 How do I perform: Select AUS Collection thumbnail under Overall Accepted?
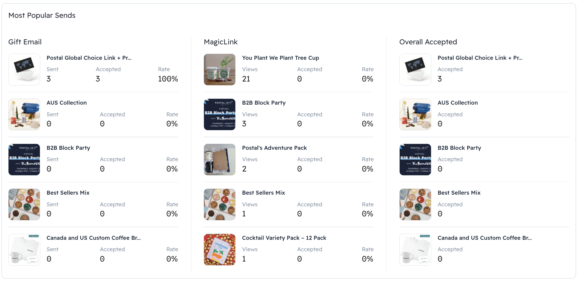tap(415, 114)
